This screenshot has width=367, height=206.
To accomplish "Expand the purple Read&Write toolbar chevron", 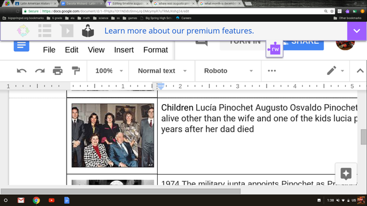I will (x=357, y=31).
